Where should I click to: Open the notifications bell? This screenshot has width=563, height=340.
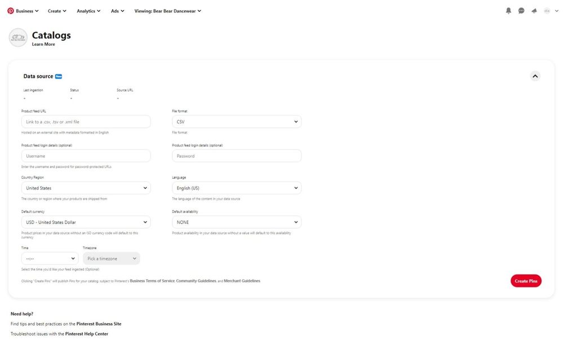(x=508, y=11)
